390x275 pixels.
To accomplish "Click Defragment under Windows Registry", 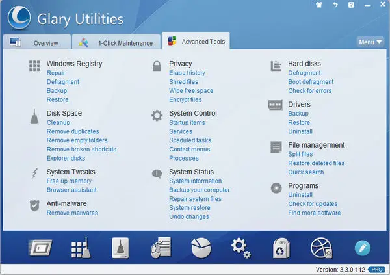I will [63, 82].
